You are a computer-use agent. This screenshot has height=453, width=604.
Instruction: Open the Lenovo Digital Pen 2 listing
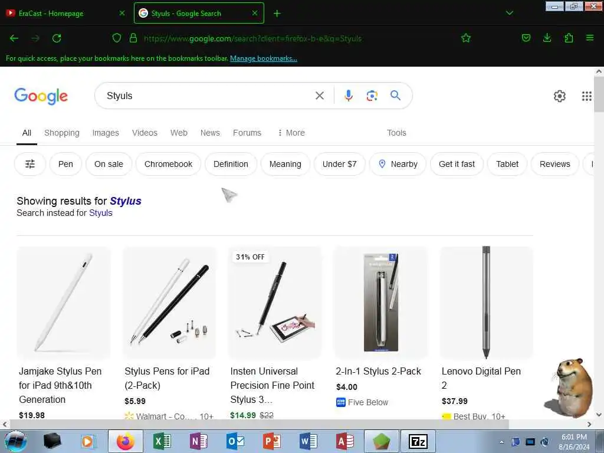click(x=481, y=378)
